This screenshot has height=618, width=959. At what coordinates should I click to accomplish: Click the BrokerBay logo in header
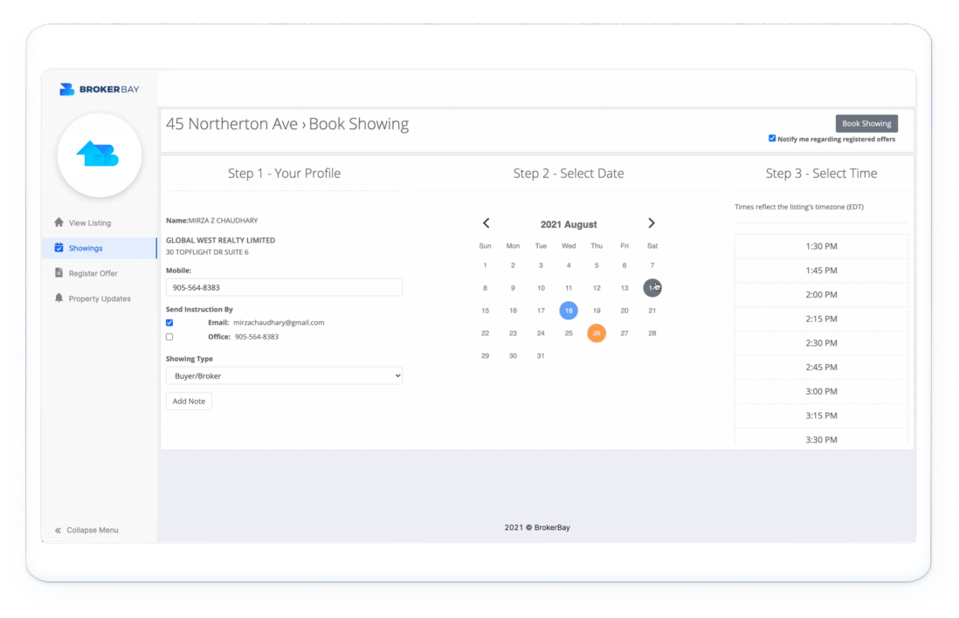99,89
